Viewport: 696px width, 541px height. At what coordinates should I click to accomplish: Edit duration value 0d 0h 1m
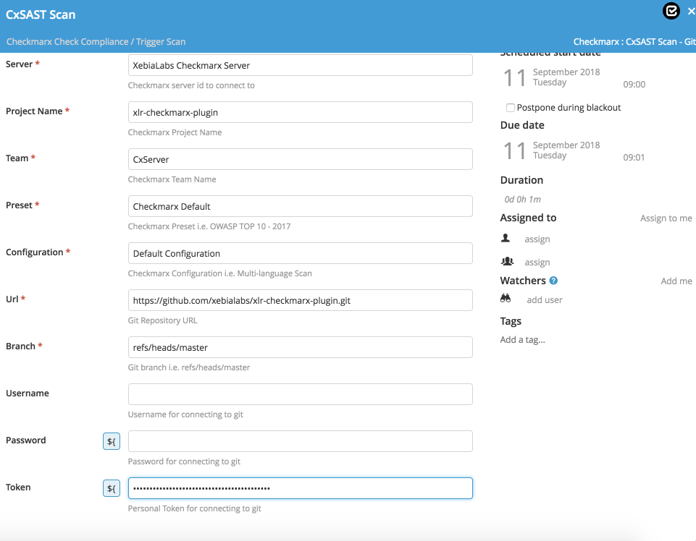(x=522, y=200)
